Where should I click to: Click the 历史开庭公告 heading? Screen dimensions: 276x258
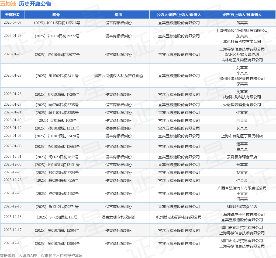[35, 4]
